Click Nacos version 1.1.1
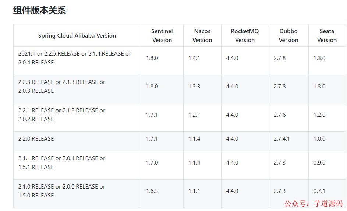347x211 pixels. pyautogui.click(x=194, y=191)
